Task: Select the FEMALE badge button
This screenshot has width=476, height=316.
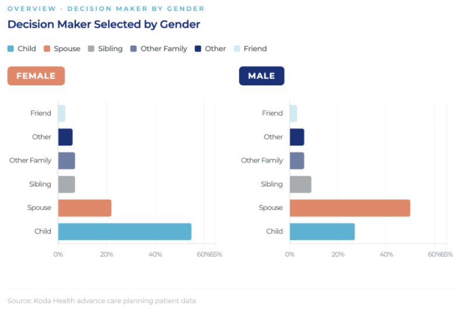Action: [36, 76]
